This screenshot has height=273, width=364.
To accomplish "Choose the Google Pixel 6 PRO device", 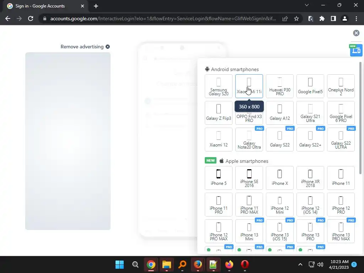I will tap(341, 113).
